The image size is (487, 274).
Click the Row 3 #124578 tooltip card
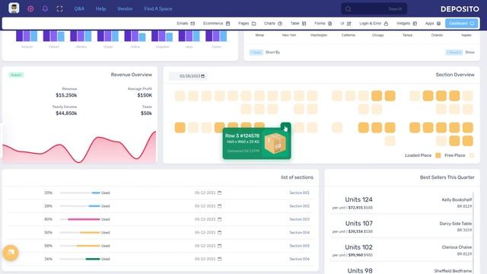[257, 144]
